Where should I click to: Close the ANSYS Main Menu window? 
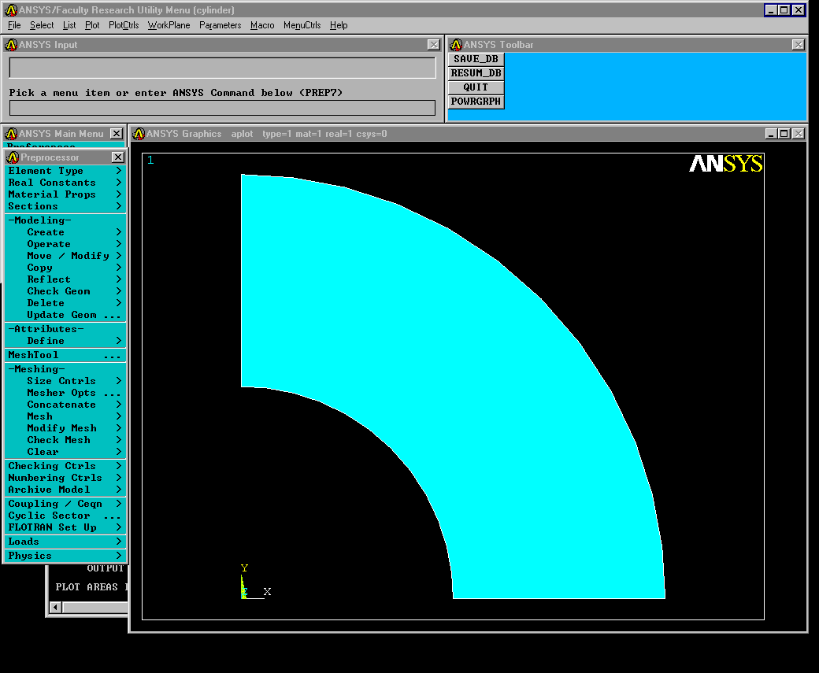coord(117,134)
